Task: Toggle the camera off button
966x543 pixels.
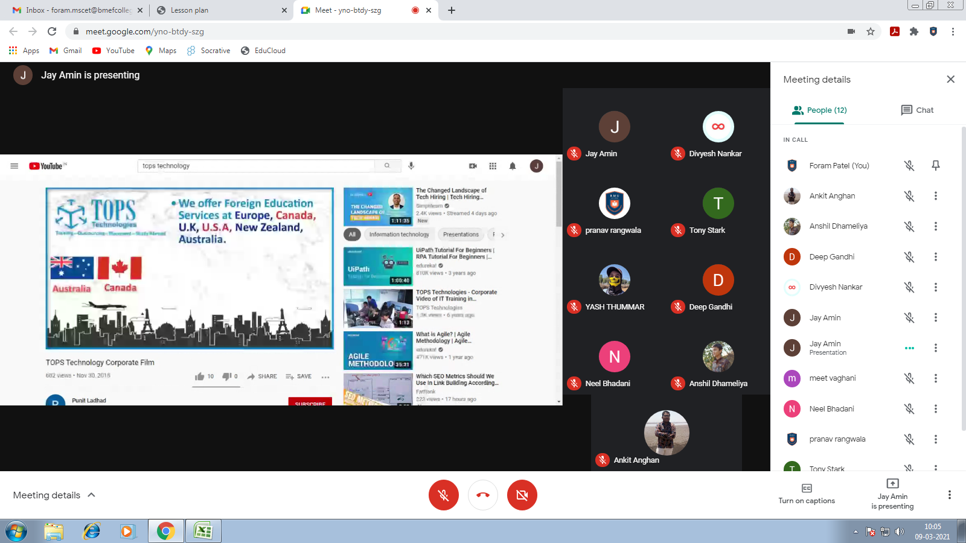Action: (522, 495)
